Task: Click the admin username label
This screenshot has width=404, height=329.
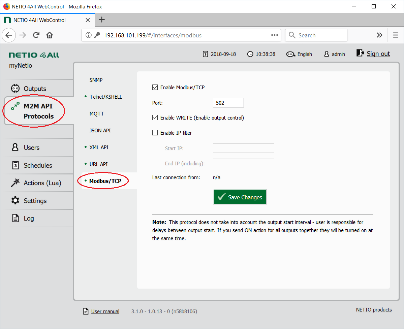Action: (338, 54)
